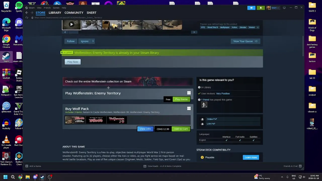The image size is (322, 181).
Task: Select the Audacity desktop icon
Action: point(6,124)
